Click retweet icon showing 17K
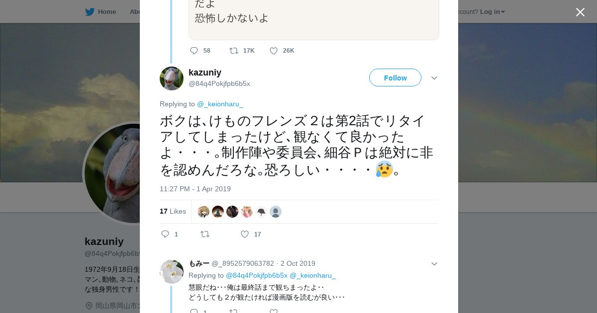 click(233, 51)
